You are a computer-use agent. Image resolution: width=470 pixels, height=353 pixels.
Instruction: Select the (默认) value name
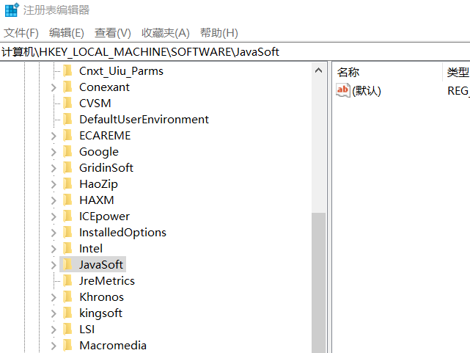[367, 90]
